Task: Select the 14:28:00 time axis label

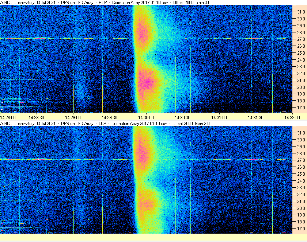Action: click(8, 118)
